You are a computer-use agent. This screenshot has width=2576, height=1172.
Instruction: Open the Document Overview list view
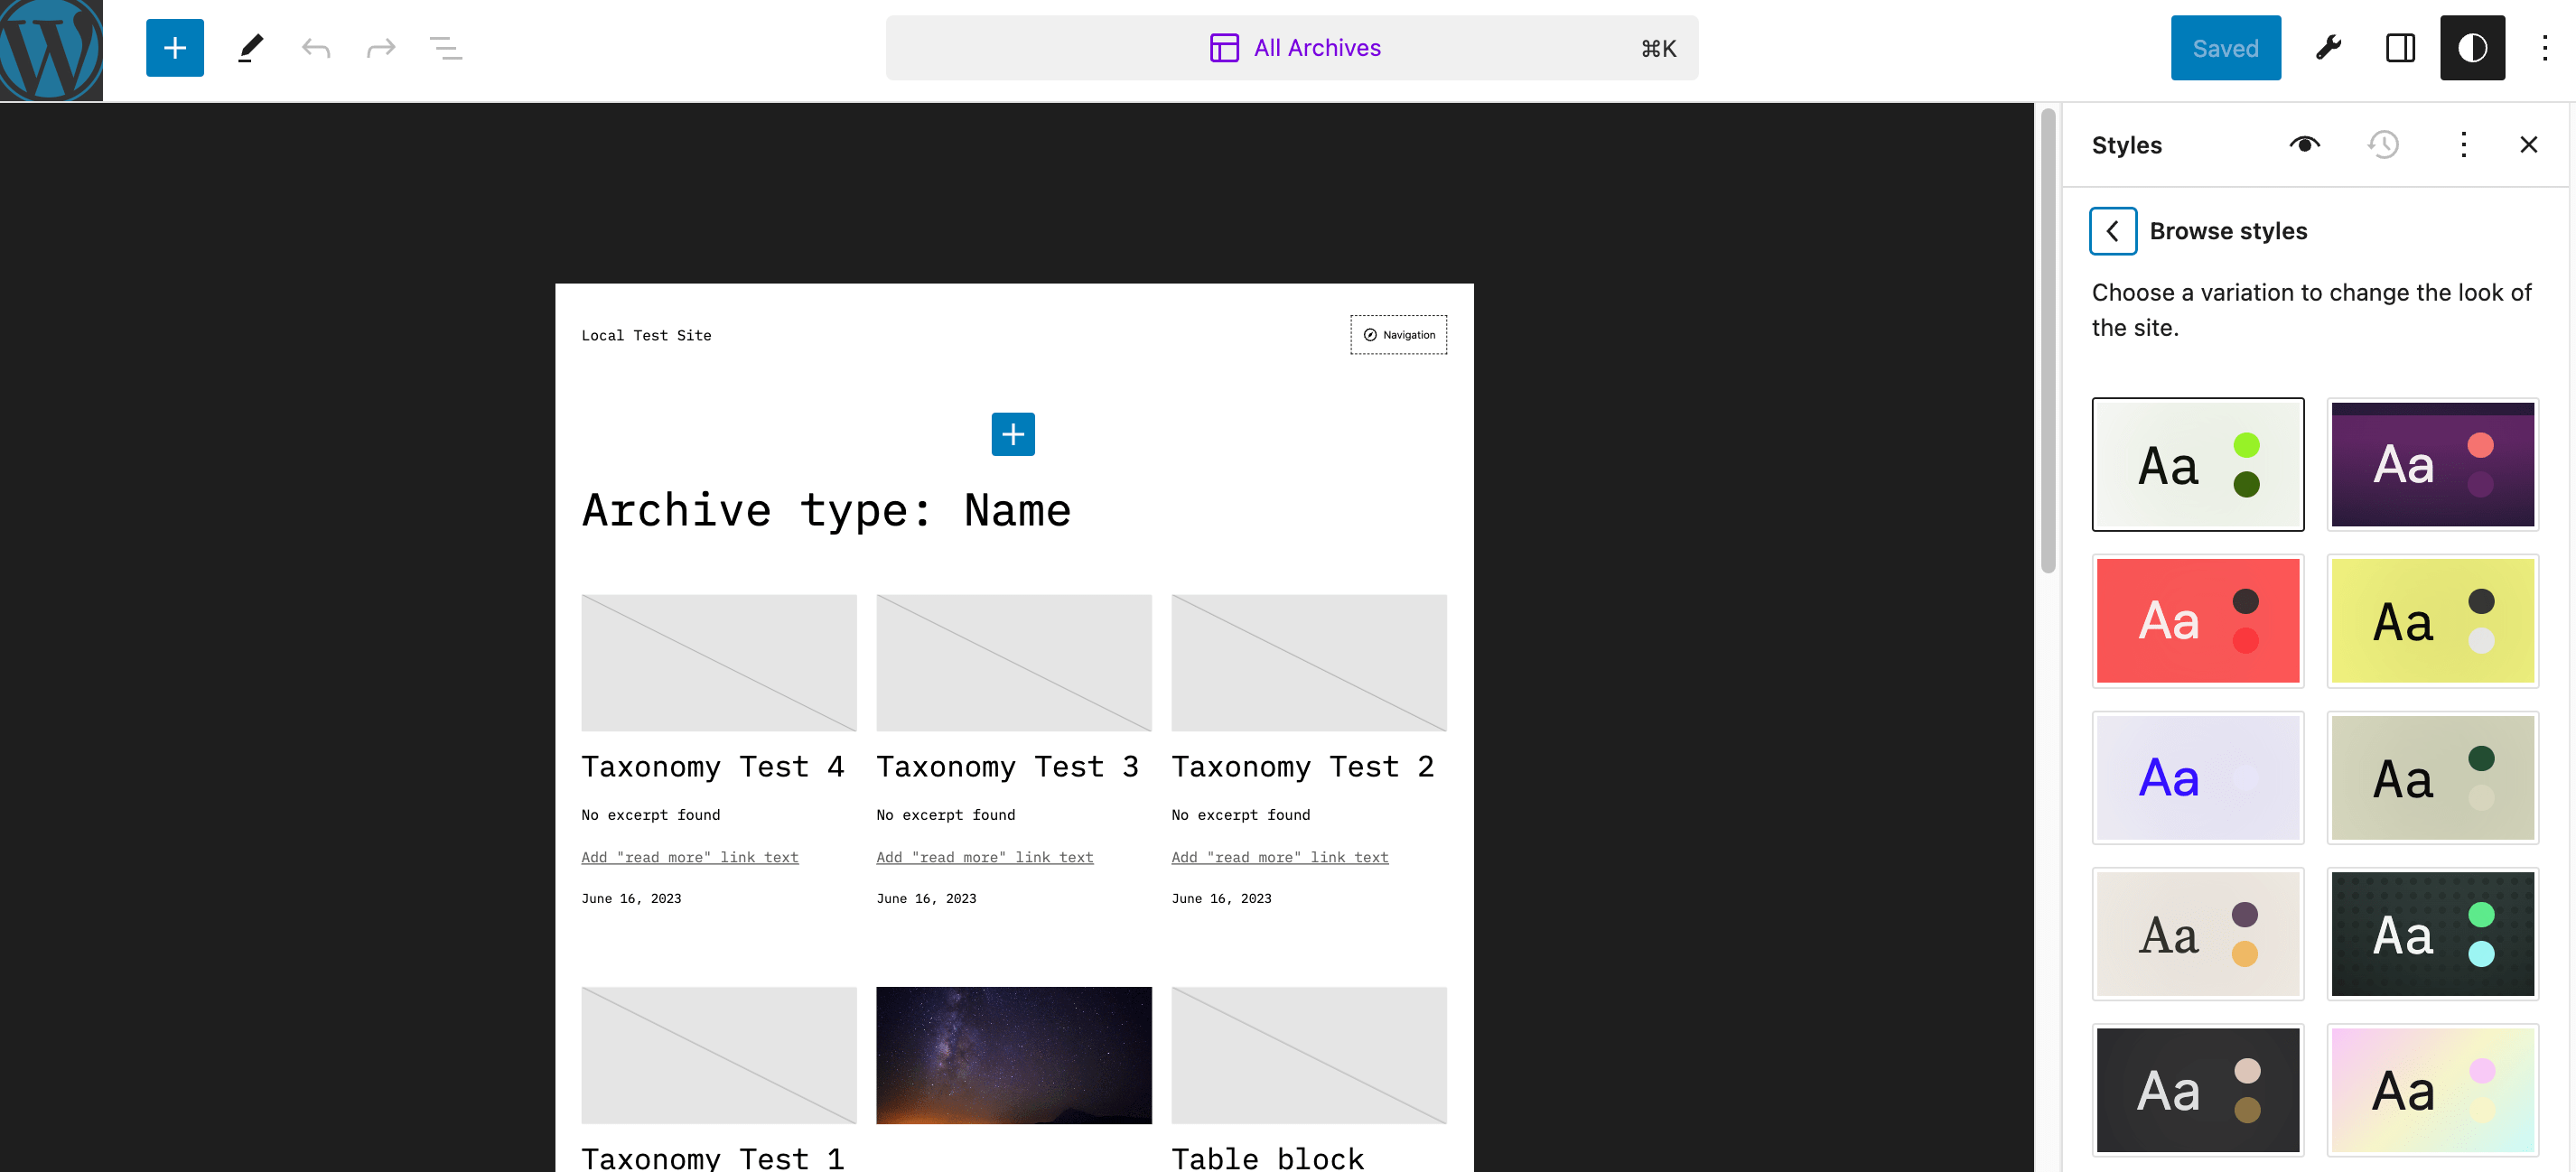tap(446, 48)
